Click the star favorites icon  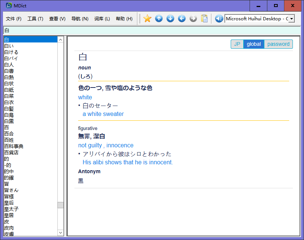click(x=147, y=18)
